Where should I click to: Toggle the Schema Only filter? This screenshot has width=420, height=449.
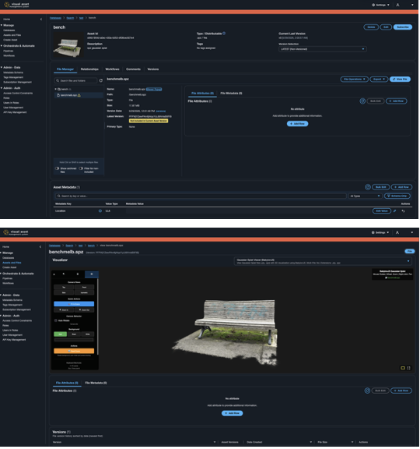click(x=397, y=196)
